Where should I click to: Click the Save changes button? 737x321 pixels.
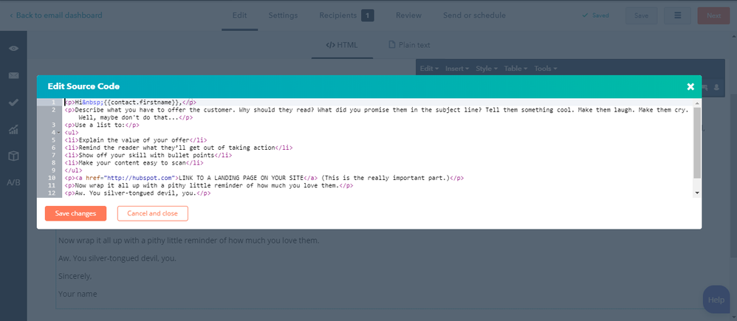[x=75, y=213]
